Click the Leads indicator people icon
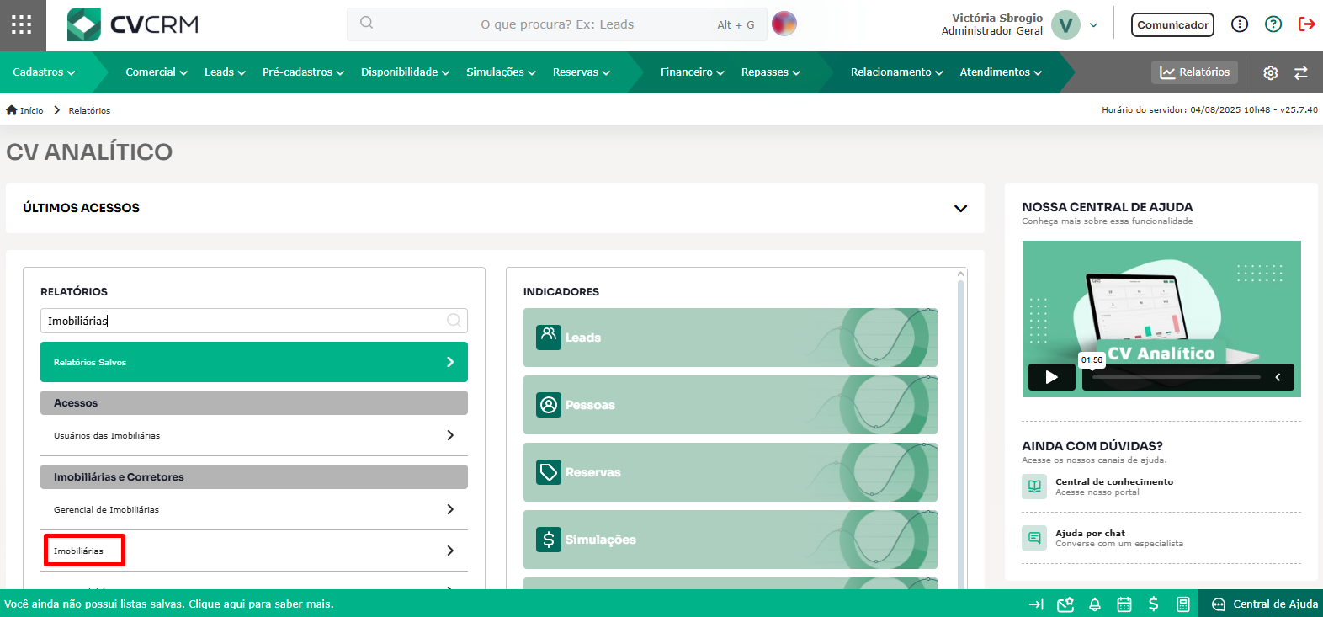This screenshot has width=1323, height=617. click(x=549, y=337)
